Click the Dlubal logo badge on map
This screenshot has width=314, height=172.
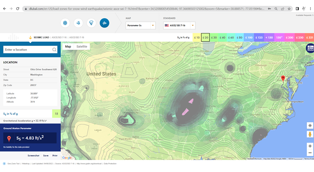tap(310, 48)
